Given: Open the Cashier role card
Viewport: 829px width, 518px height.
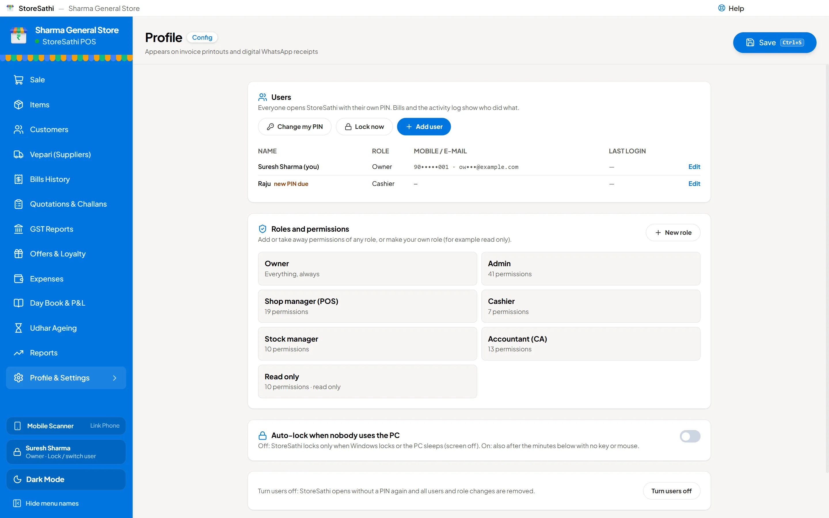Looking at the screenshot, I should tap(591, 306).
